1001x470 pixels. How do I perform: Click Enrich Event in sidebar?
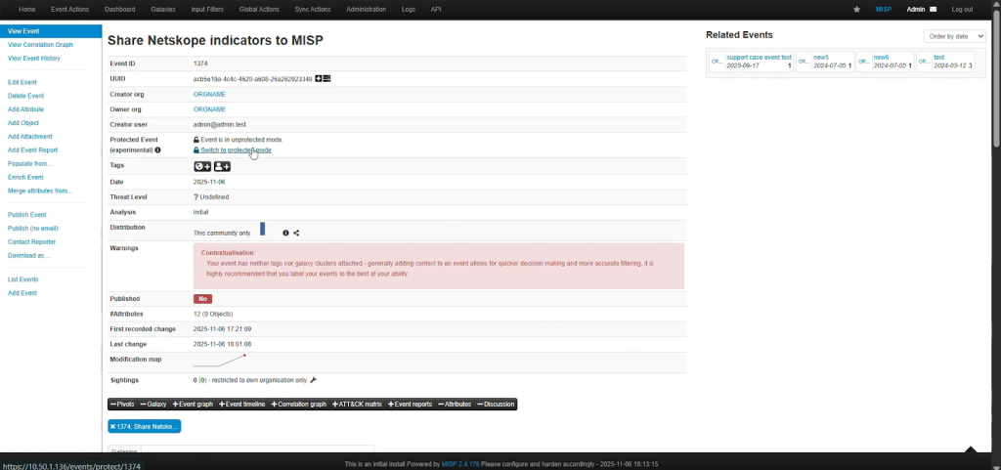(x=25, y=177)
